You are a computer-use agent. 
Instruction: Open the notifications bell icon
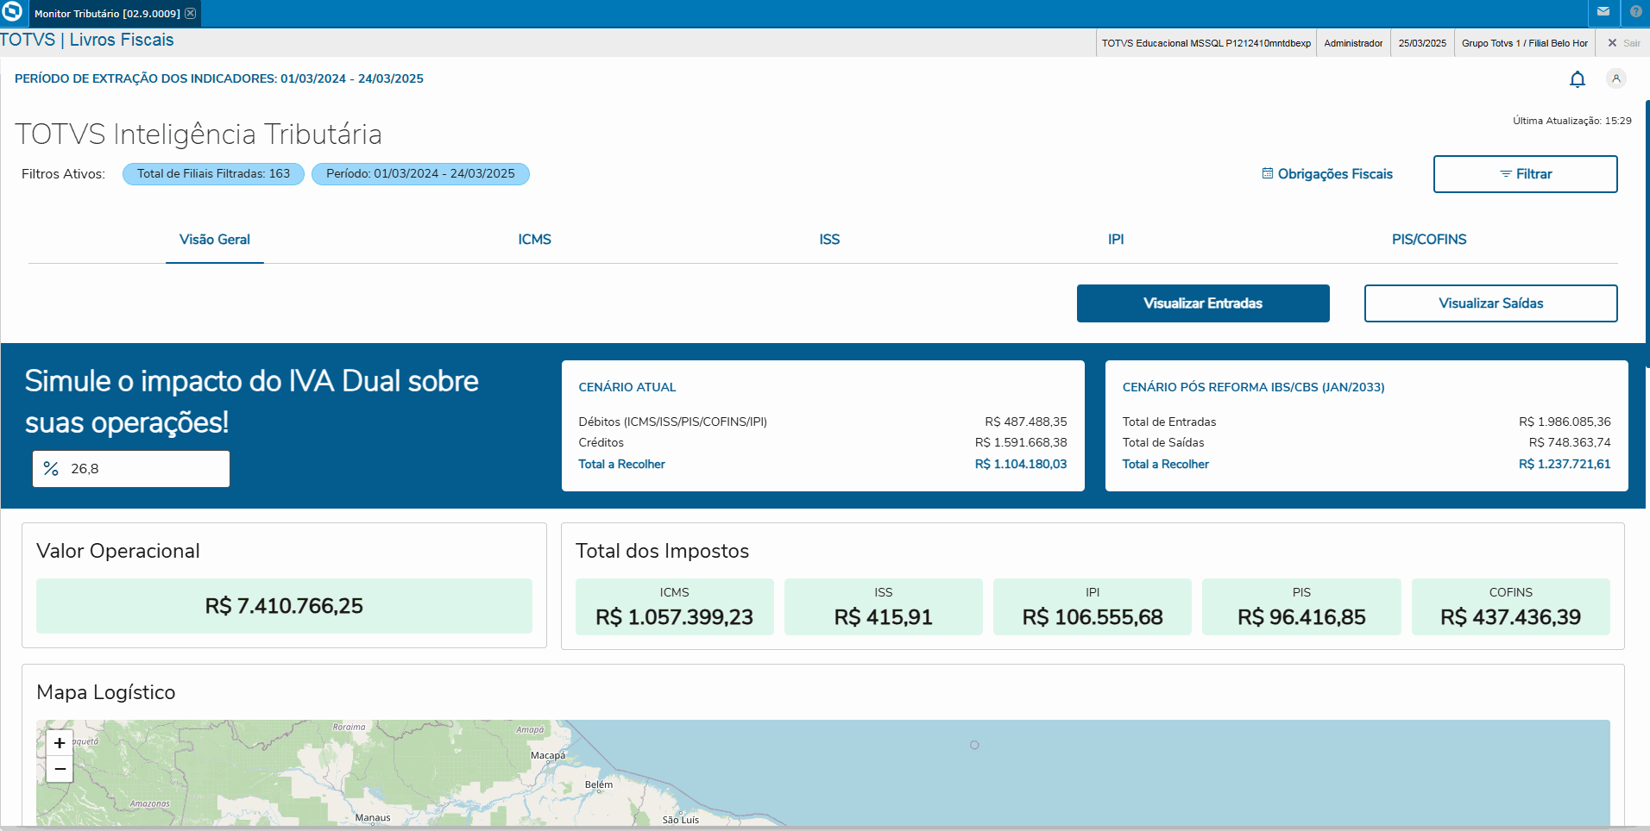coord(1578,78)
